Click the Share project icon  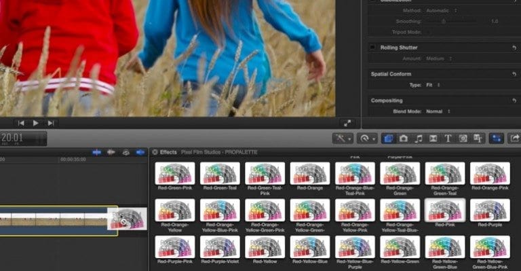(x=514, y=139)
